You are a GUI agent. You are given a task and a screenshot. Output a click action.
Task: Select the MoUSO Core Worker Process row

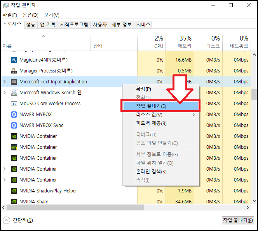click(x=126, y=104)
